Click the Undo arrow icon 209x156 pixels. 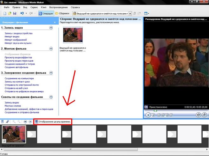pyautogui.click(x=22, y=13)
